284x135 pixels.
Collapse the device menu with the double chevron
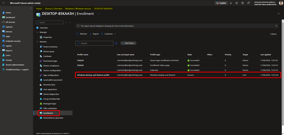coord(70,22)
